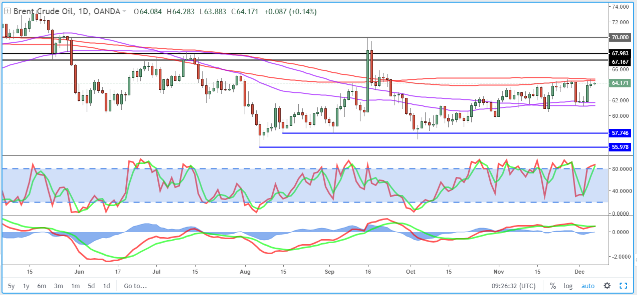This screenshot has width=637, height=295.
Task: Click the Nov label on time axis
Action: tap(499, 272)
